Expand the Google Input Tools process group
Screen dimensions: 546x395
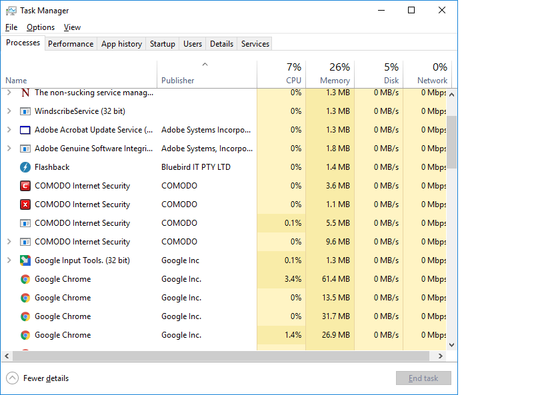[x=9, y=260]
